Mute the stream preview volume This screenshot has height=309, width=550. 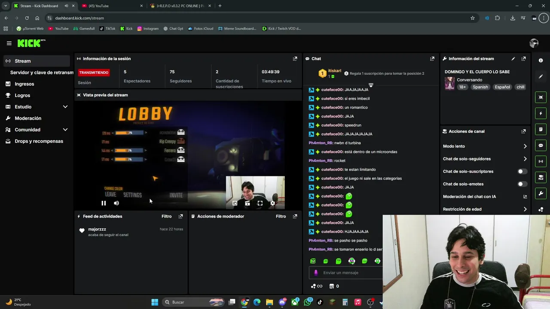(116, 203)
